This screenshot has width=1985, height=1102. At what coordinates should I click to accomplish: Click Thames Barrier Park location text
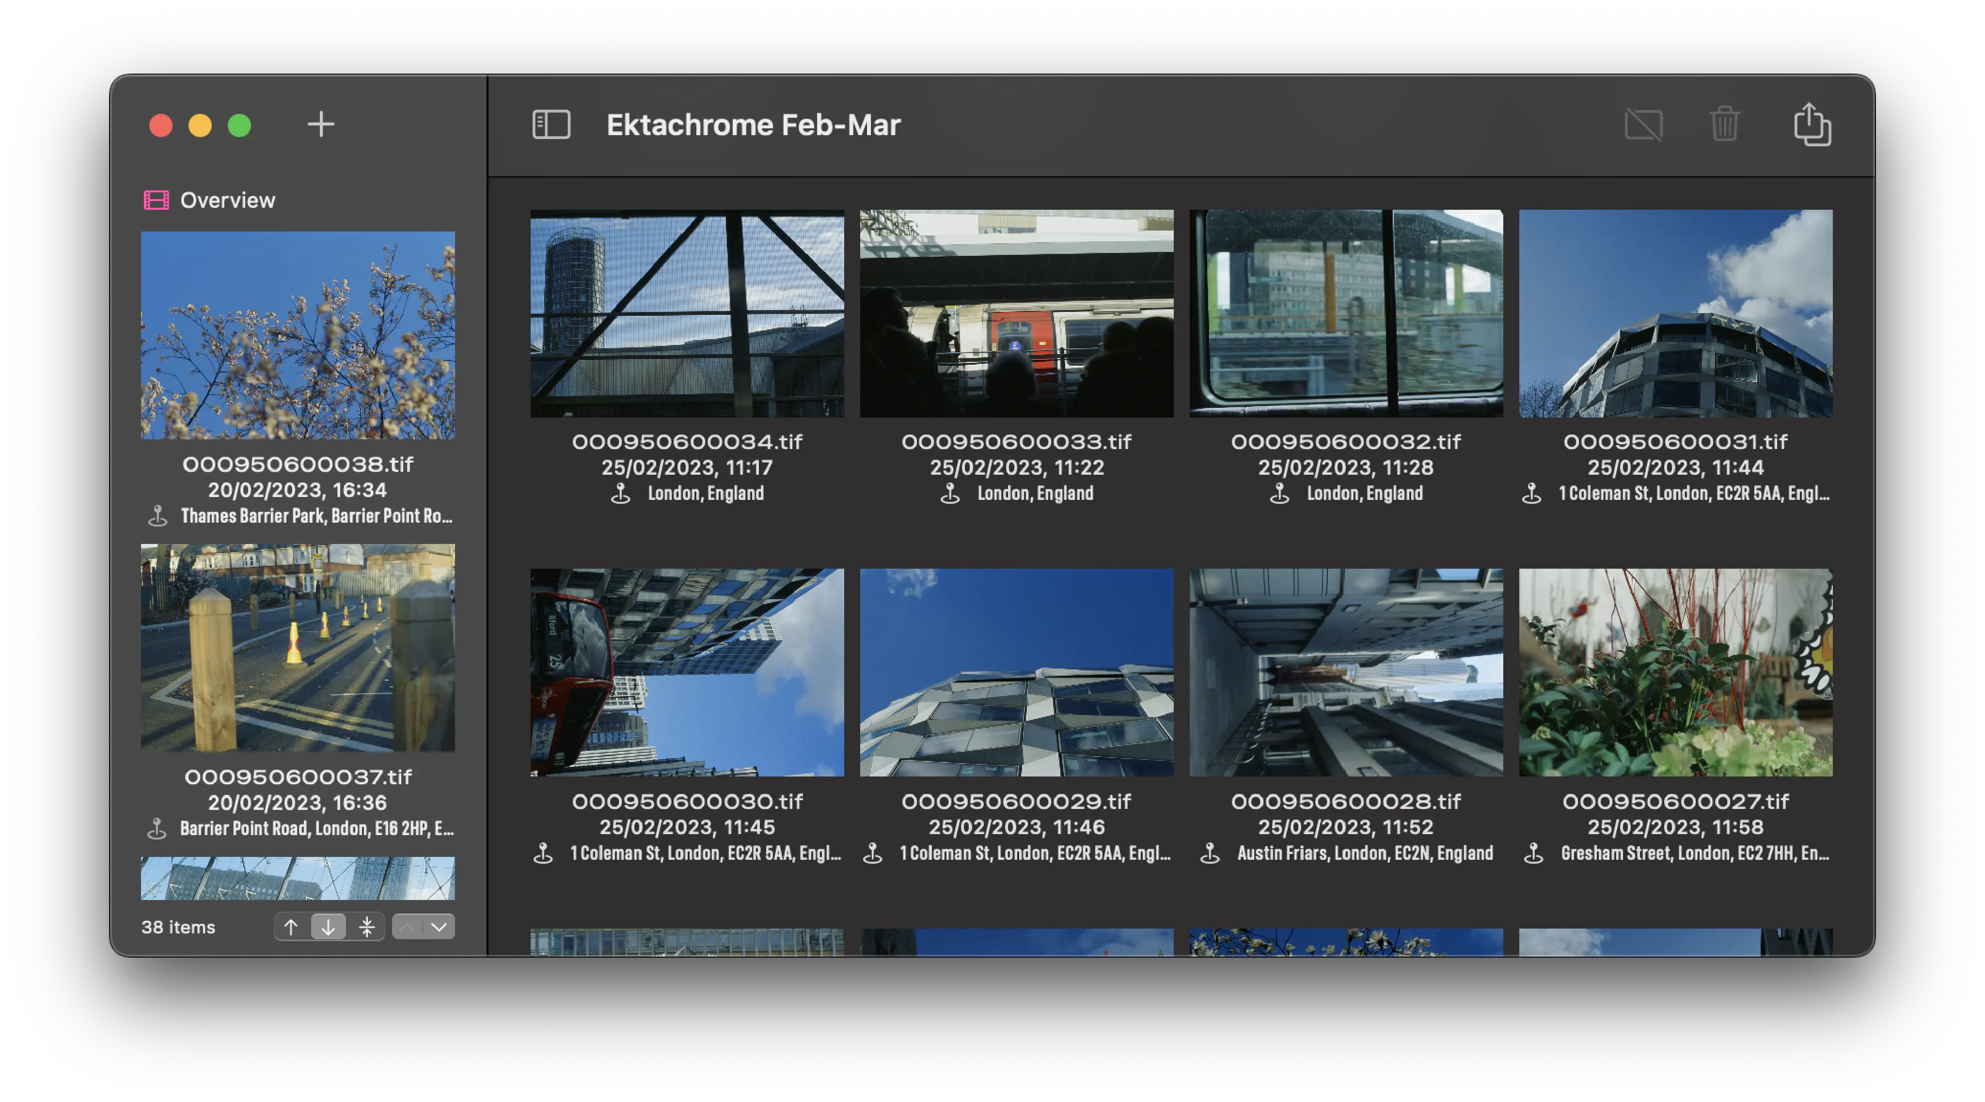(x=317, y=516)
